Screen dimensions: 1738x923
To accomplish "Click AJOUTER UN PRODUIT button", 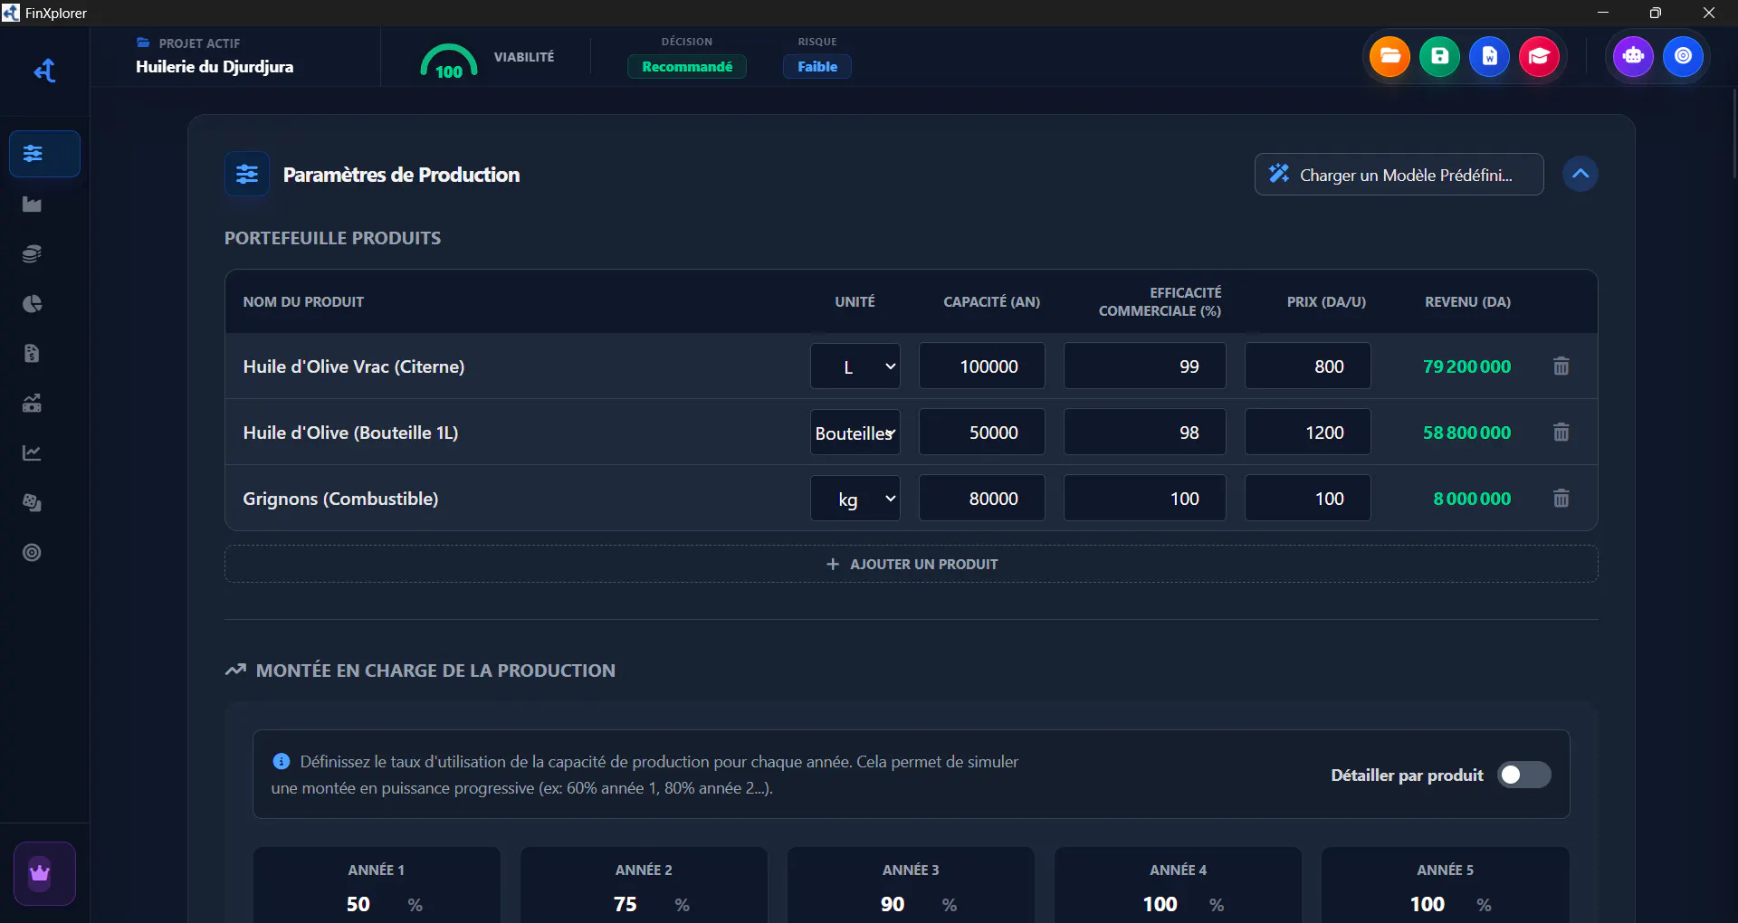I will click(912, 564).
